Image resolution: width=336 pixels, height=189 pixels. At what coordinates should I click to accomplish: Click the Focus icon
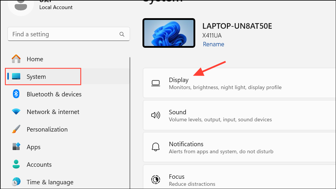point(156,179)
